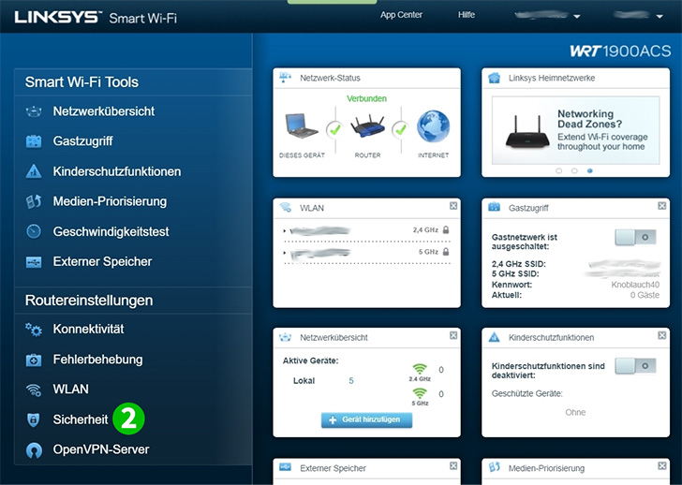Click the Medien-Priorisierung sidebar icon
Screen dimensions: 682x485
click(x=34, y=201)
